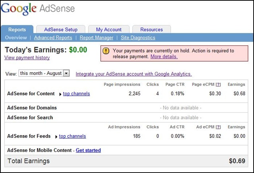Open Site Diagnostics
This screenshot has width=254, height=173.
138,38
